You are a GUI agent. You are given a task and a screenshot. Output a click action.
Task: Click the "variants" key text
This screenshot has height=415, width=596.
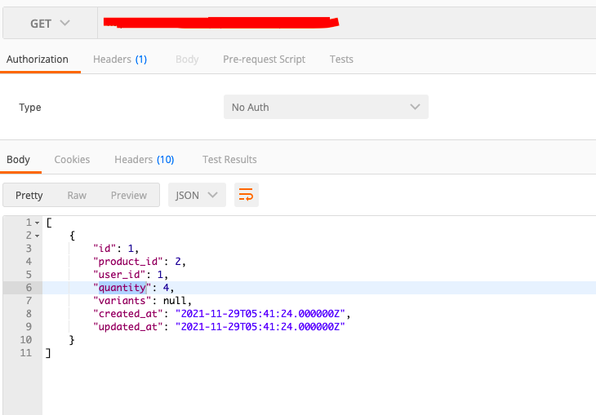pos(122,301)
